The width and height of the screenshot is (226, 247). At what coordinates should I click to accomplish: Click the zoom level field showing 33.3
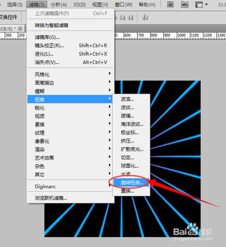coord(221,5)
